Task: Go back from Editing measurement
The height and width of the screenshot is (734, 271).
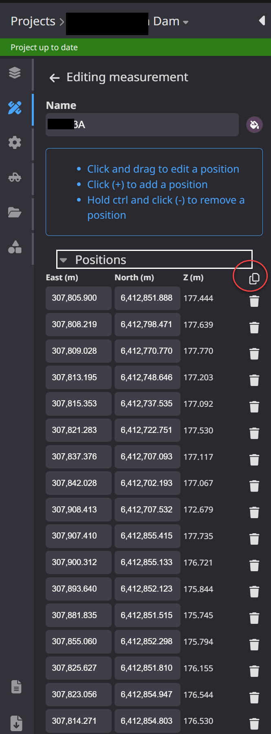Action: (55, 78)
